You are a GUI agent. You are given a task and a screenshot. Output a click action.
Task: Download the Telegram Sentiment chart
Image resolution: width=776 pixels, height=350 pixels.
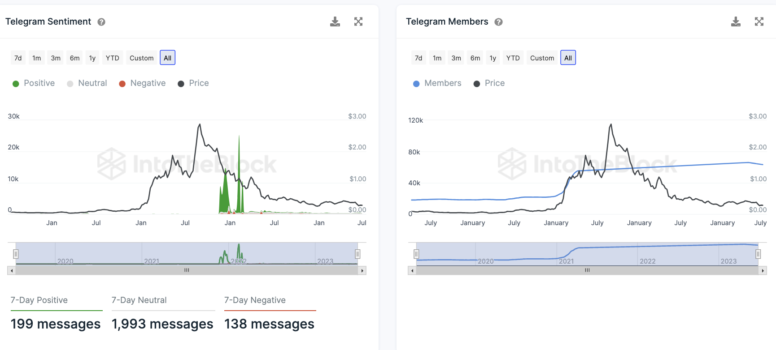tap(335, 21)
